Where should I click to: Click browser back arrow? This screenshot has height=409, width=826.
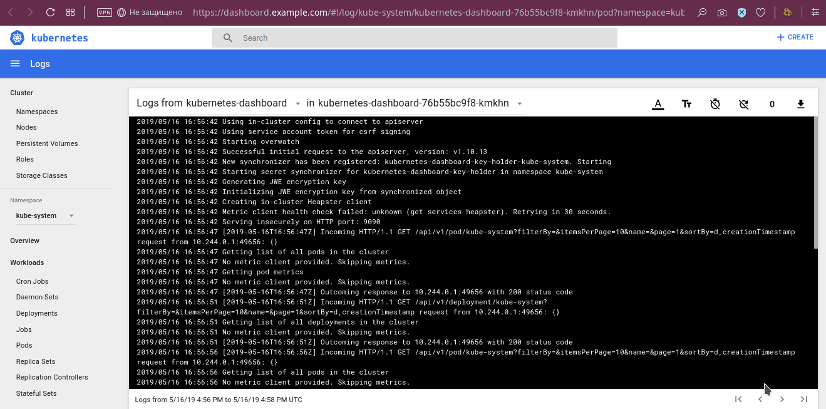pos(11,13)
